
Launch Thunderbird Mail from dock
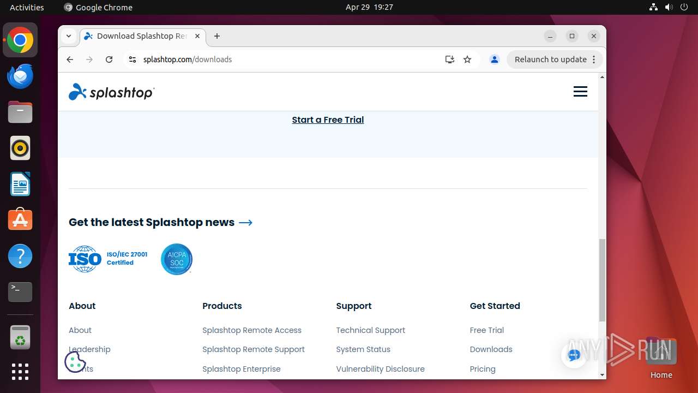pyautogui.click(x=20, y=76)
